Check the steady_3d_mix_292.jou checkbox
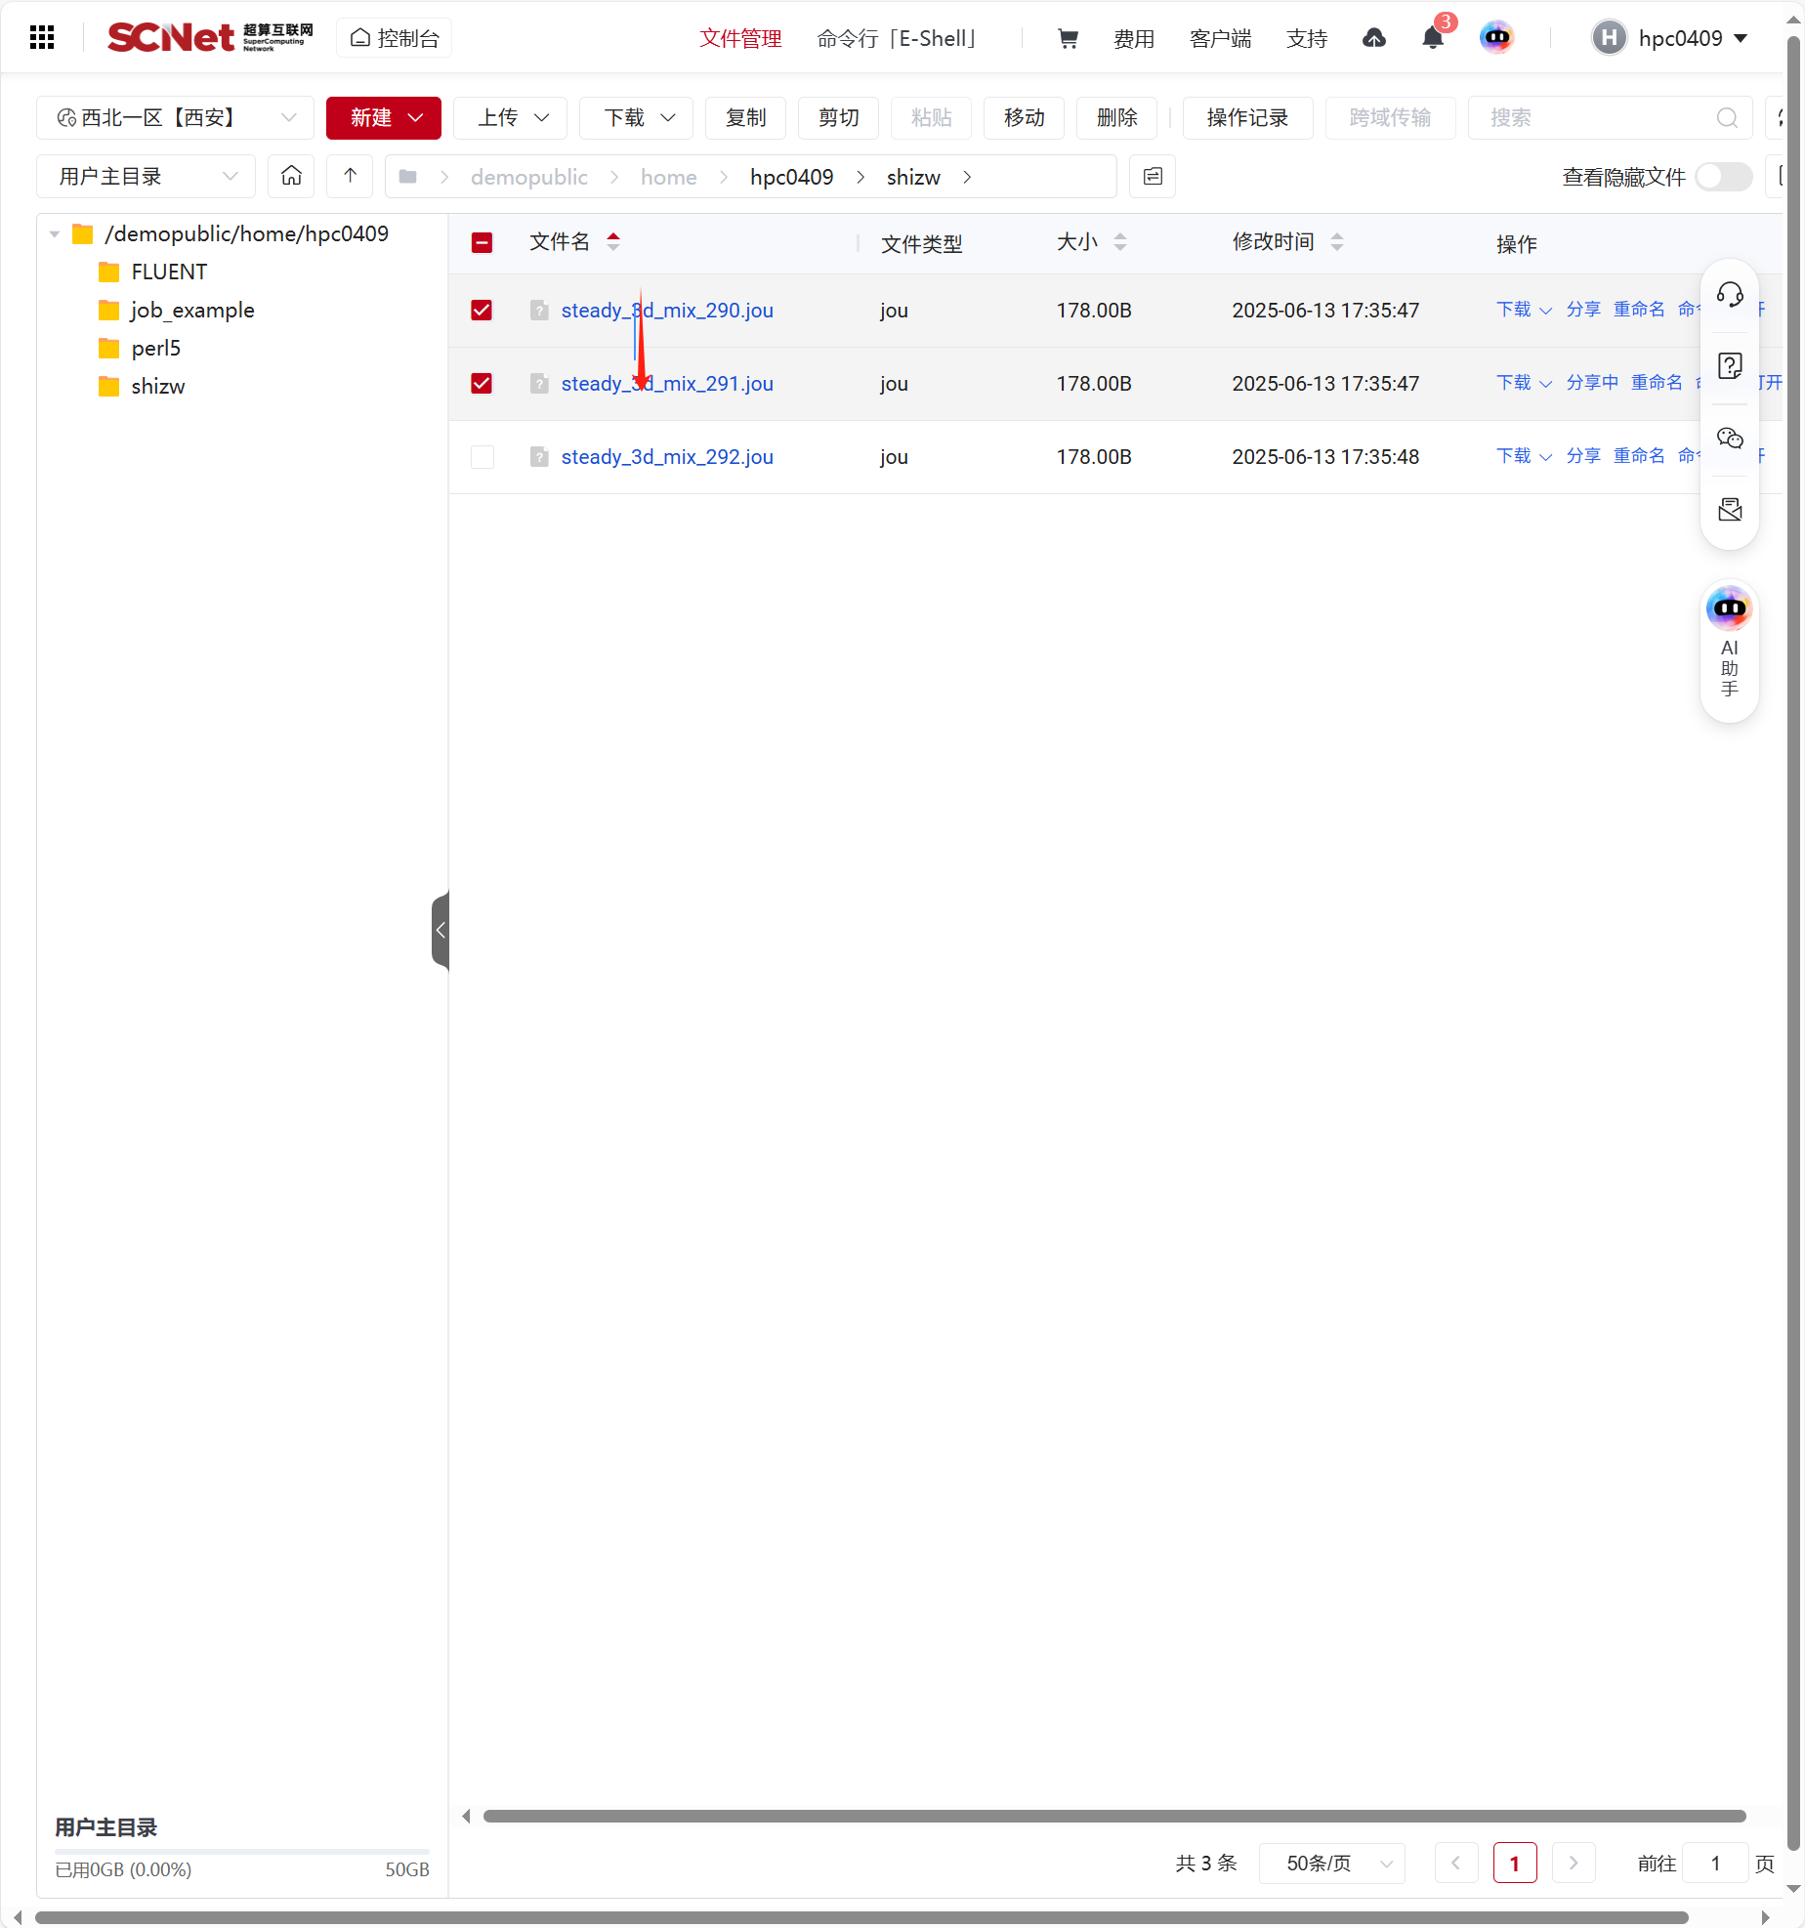 [482, 457]
